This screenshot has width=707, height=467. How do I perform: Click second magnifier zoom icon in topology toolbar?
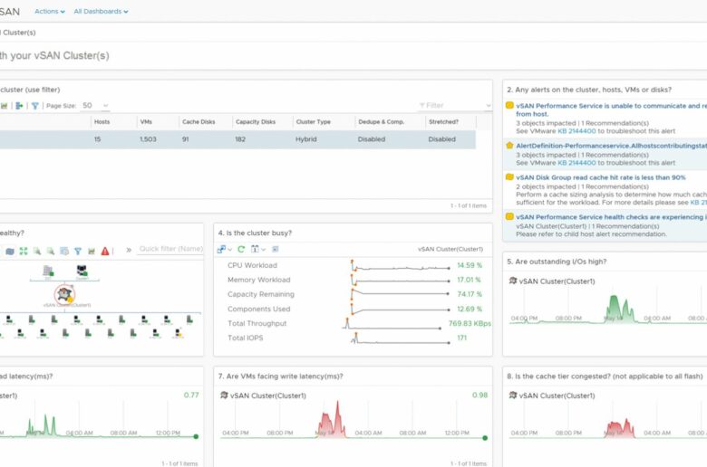click(51, 251)
